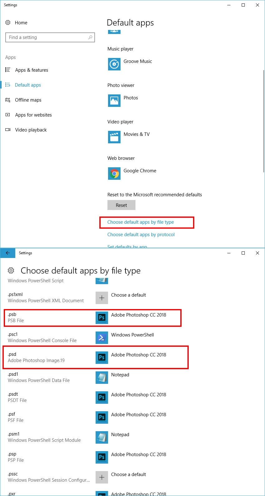Viewport: 265px width, 496px height.
Task: Click Windows PowerShell icon for .psc1
Action: (102, 337)
